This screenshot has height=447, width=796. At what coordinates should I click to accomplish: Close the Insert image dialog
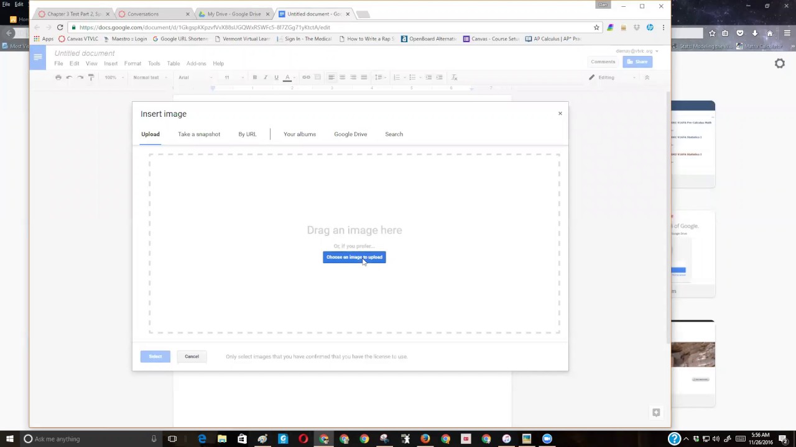click(560, 114)
